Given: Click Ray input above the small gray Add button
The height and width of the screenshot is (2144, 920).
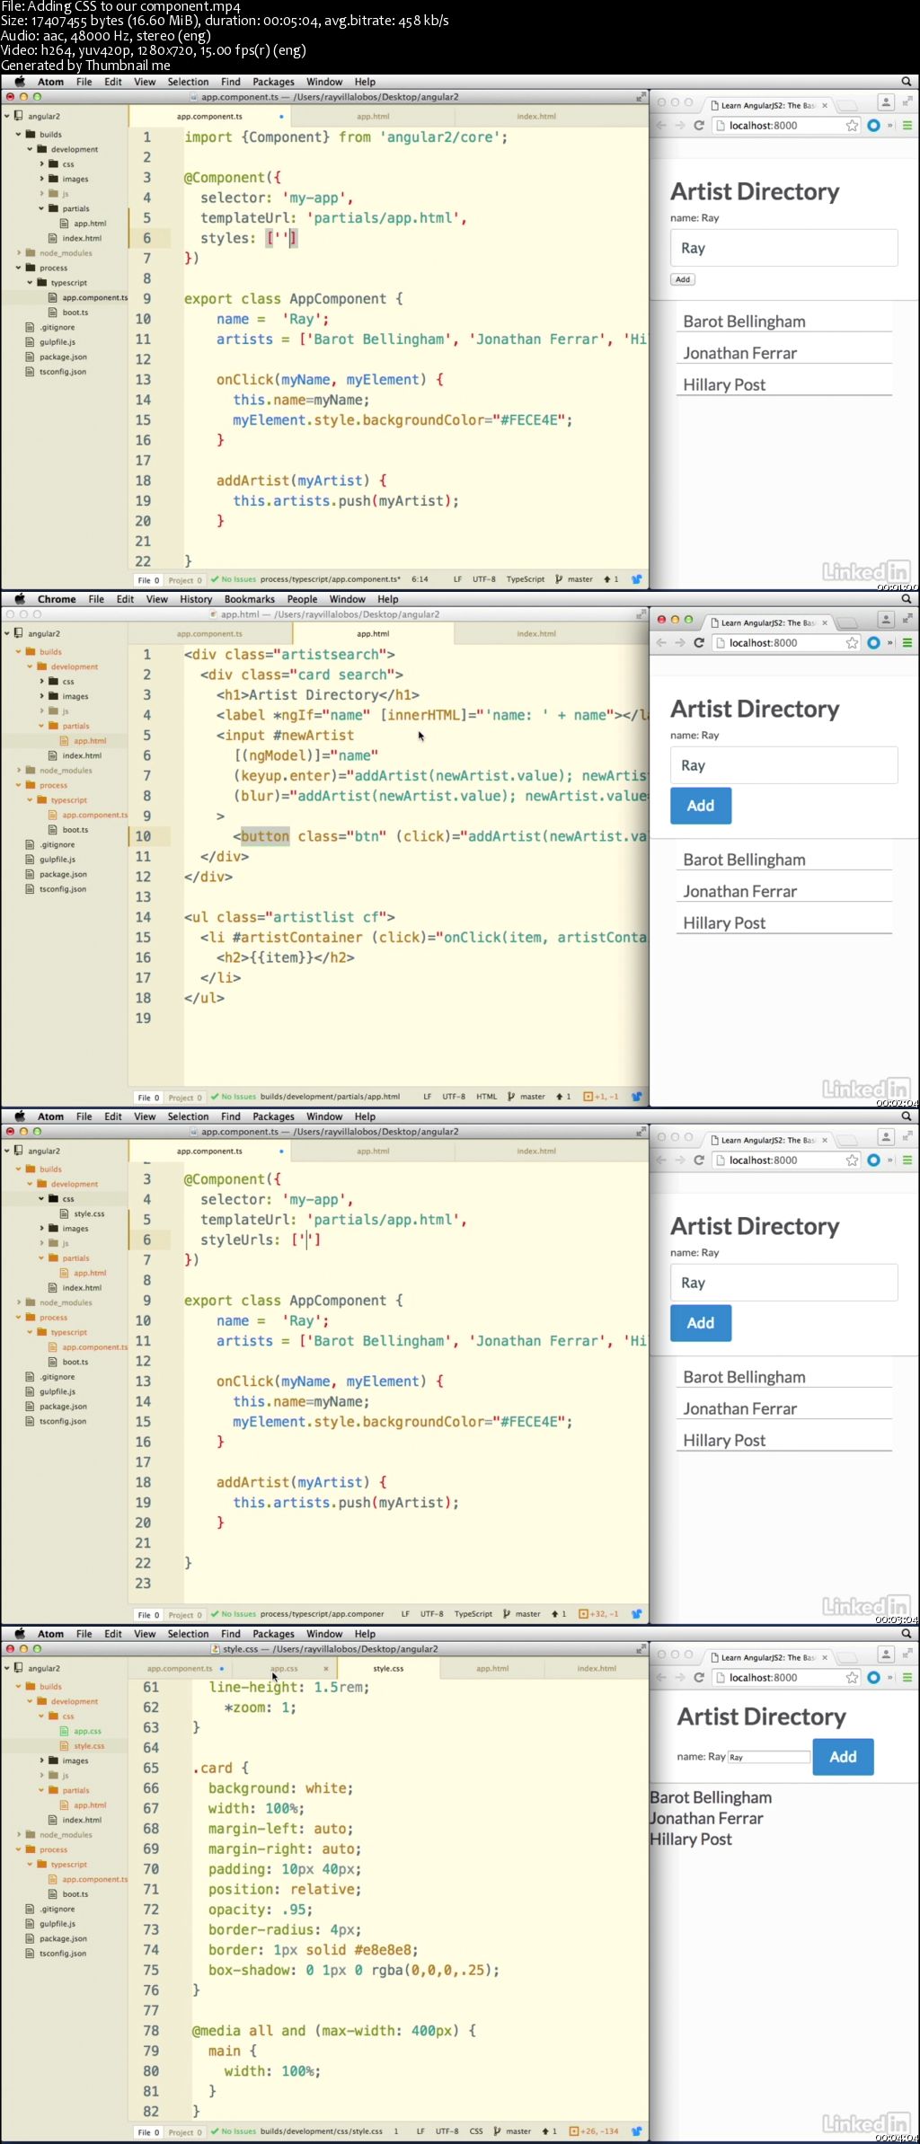Looking at the screenshot, I should pos(784,248).
